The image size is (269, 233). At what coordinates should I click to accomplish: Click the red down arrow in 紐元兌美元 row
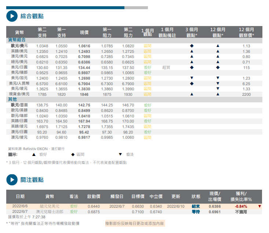point(259,206)
